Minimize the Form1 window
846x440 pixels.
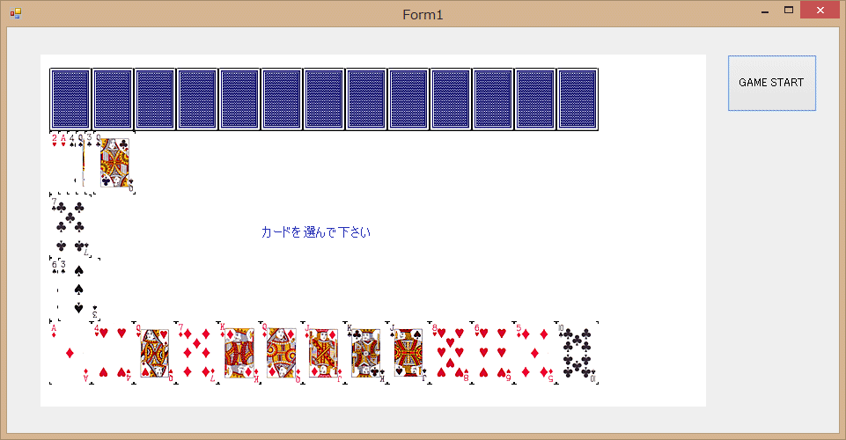coord(764,11)
